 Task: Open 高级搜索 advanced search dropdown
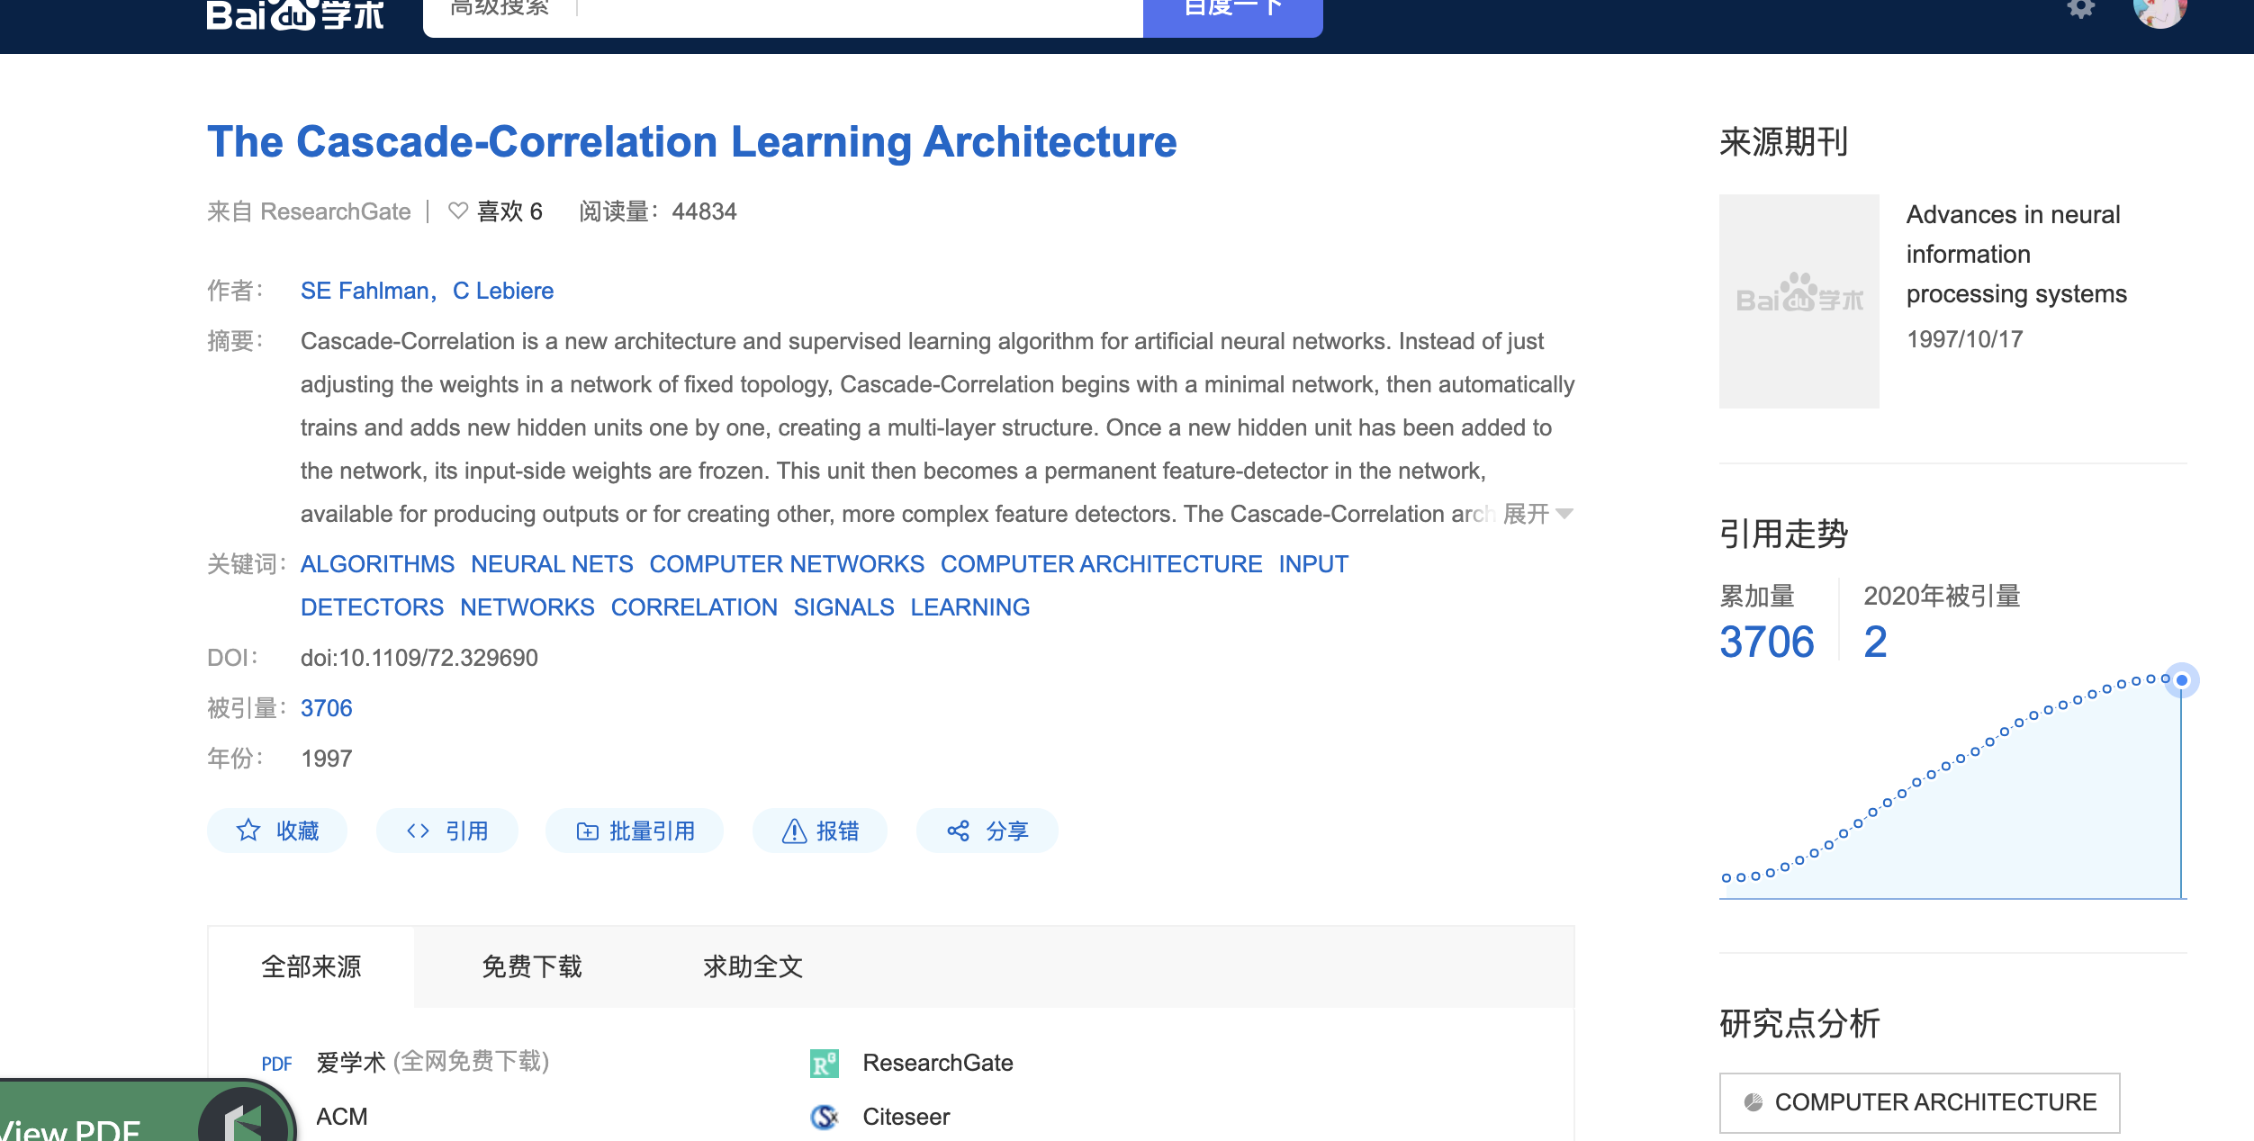[500, 9]
